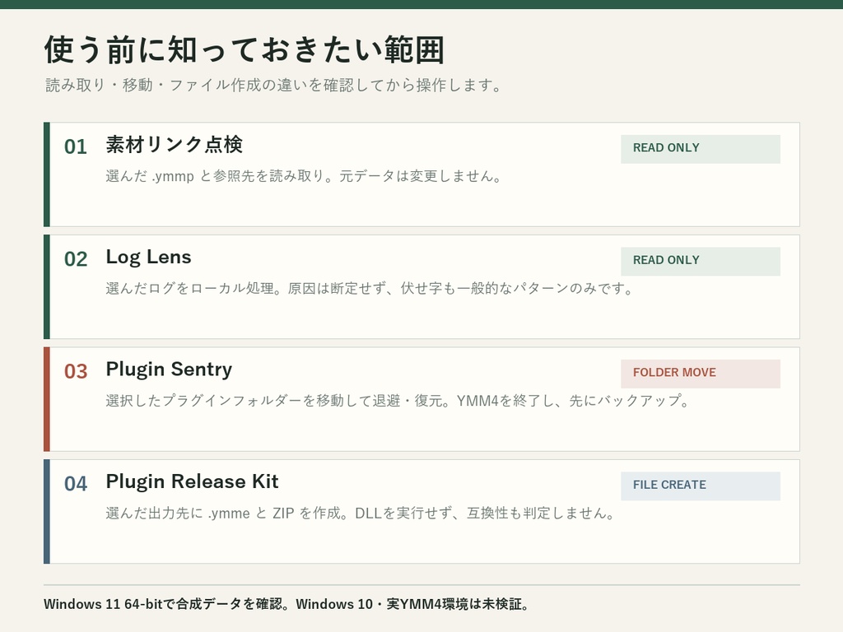The image size is (843, 632).
Task: Open the Plugin Sentry card title
Action: point(169,369)
